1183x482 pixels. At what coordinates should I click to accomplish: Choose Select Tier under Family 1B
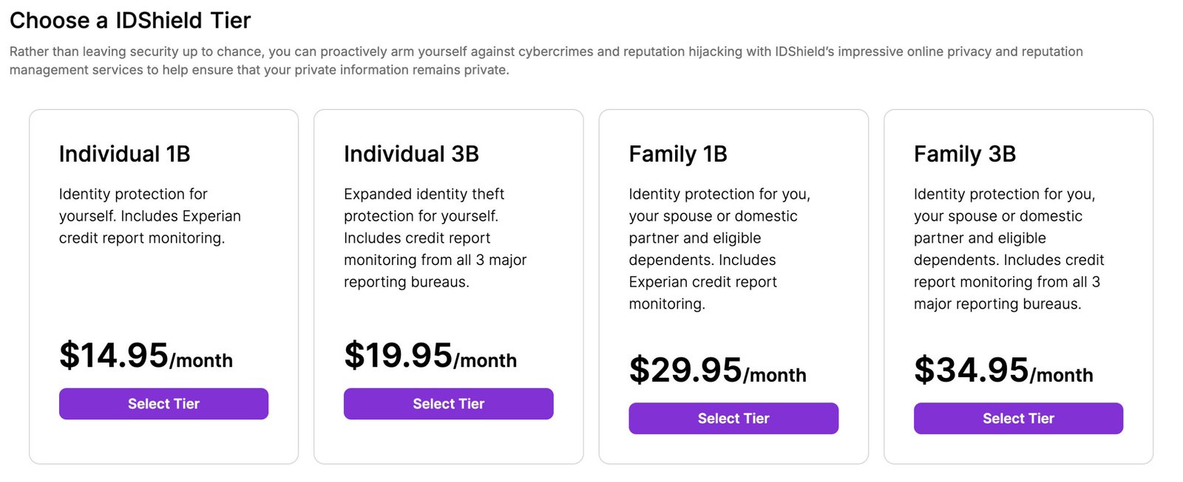(733, 419)
